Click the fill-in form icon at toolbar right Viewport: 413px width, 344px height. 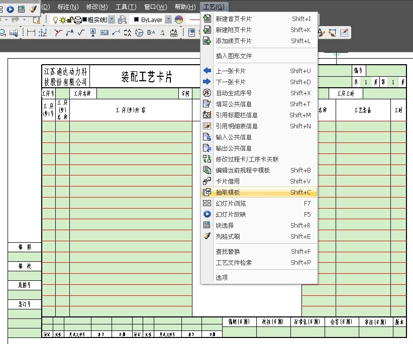[x=344, y=33]
